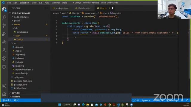This screenshot has width=191, height=107.
Task: Click 'Ln 7, Col 9' cursor position indicator
Action: coord(135,100)
